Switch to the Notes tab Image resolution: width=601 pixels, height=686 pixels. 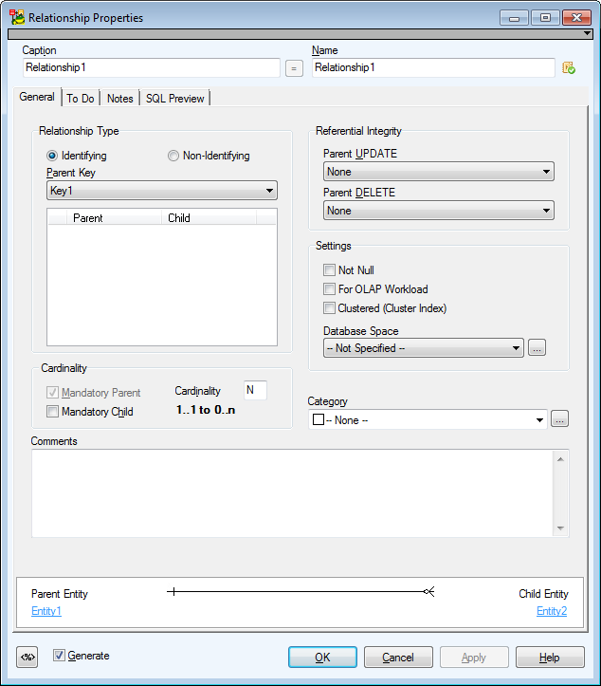point(120,99)
